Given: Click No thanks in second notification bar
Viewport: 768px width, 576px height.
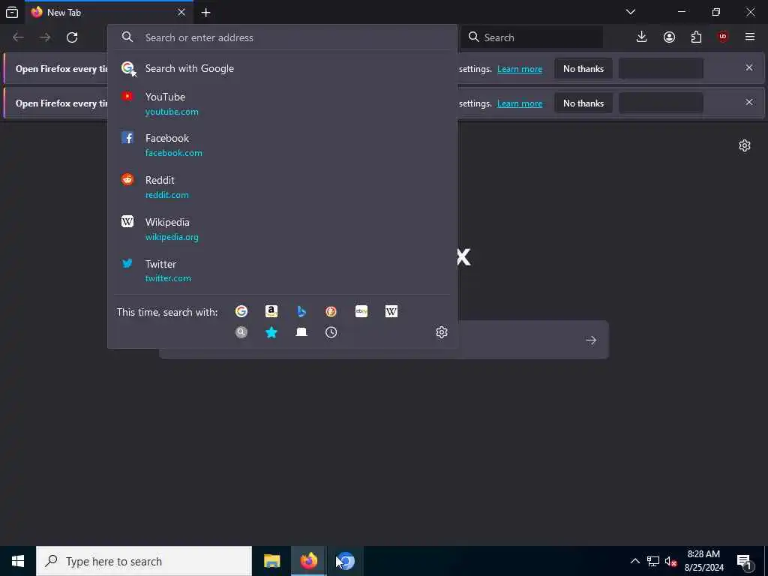Looking at the screenshot, I should click(x=583, y=103).
